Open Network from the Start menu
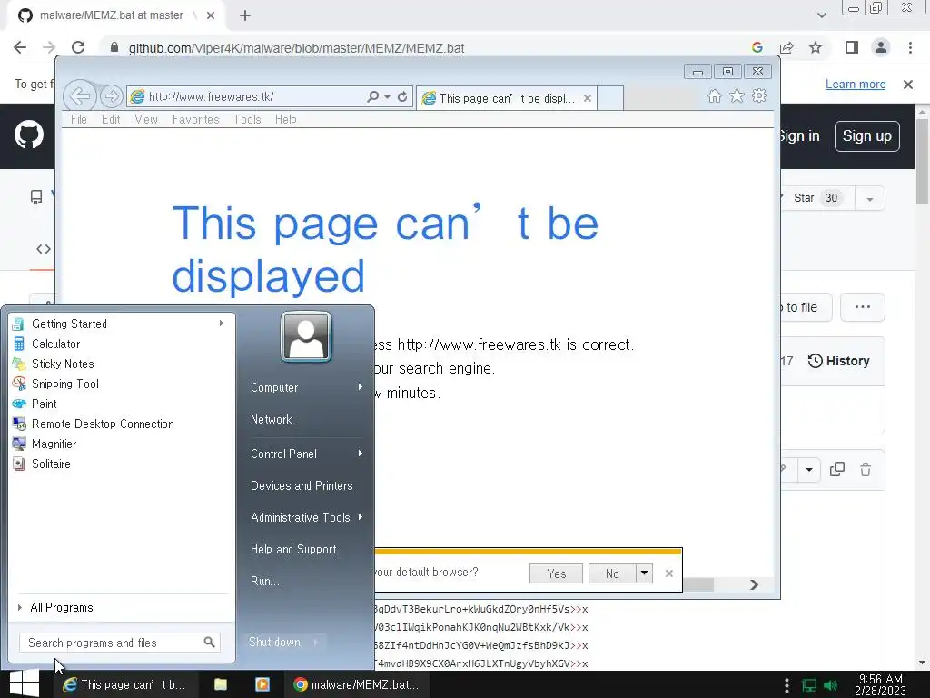Viewport: 930px width, 698px height. (x=306, y=419)
